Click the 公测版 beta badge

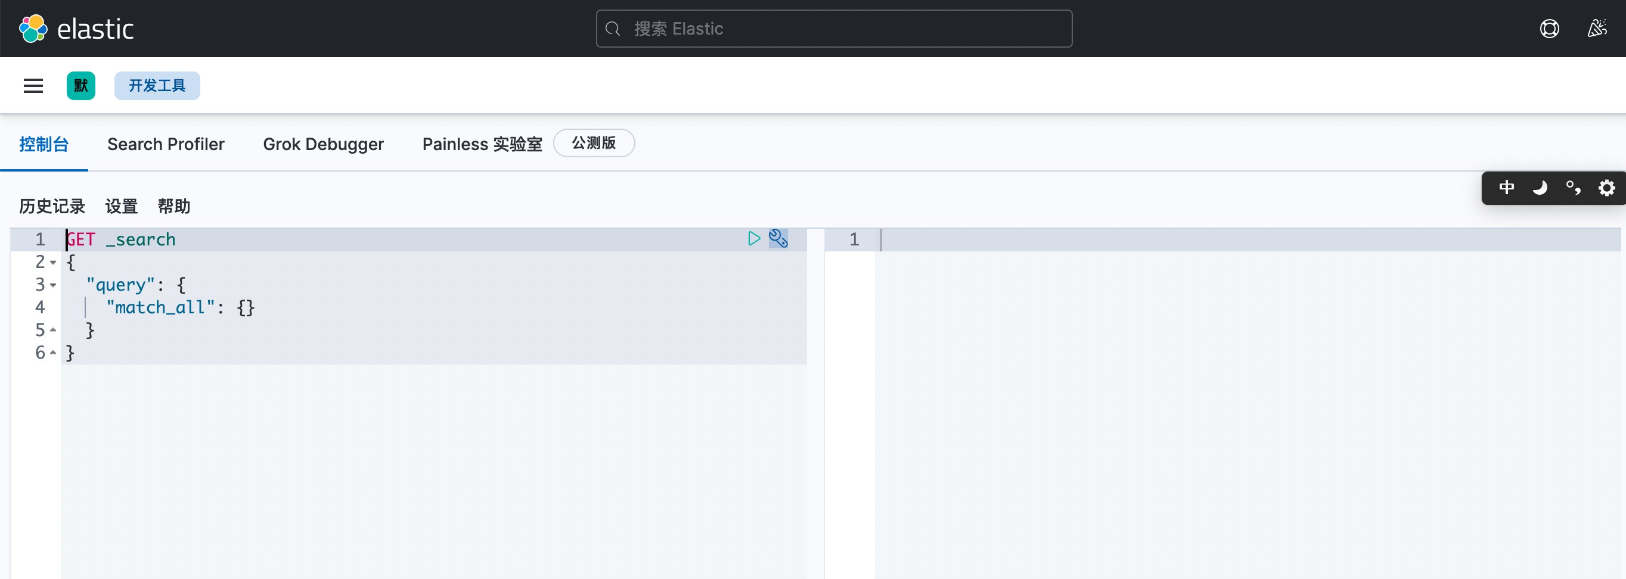594,143
